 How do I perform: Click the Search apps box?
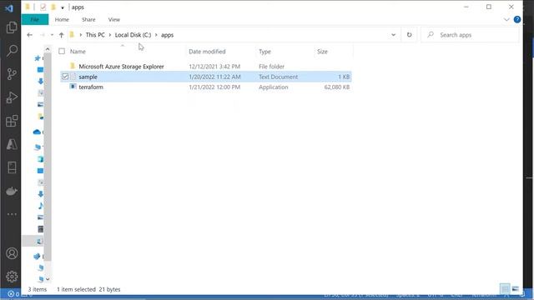[x=470, y=35]
